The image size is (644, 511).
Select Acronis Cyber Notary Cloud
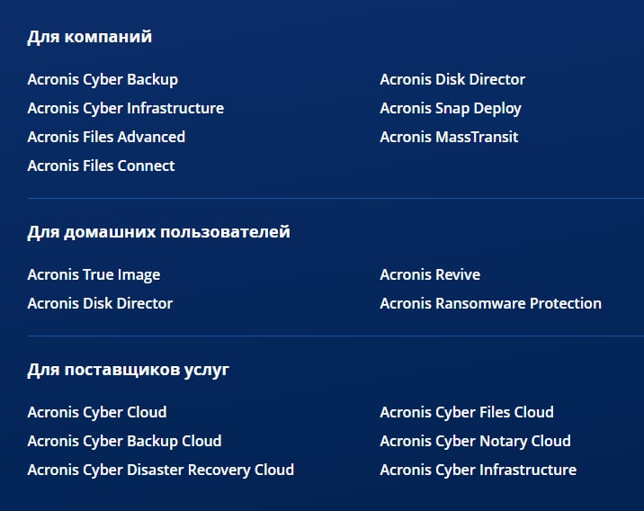(x=475, y=441)
